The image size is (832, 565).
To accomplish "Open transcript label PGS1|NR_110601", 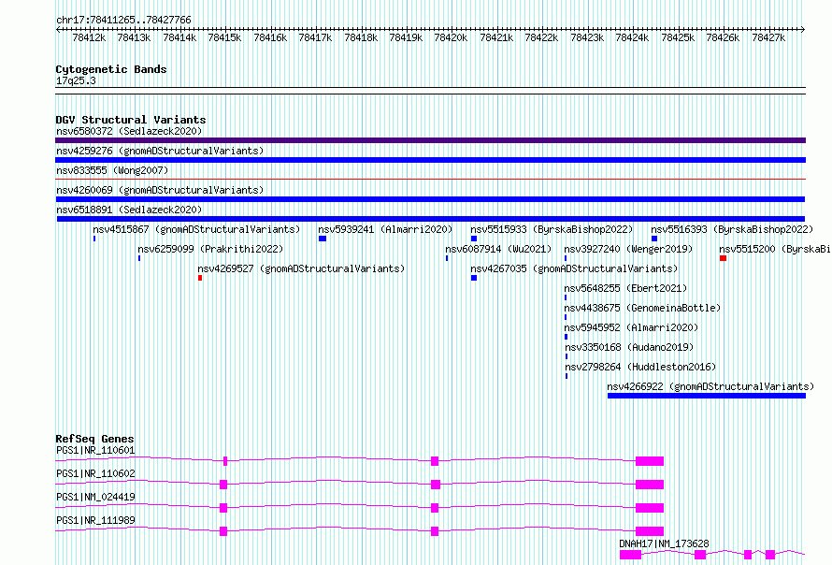I will tap(95, 450).
